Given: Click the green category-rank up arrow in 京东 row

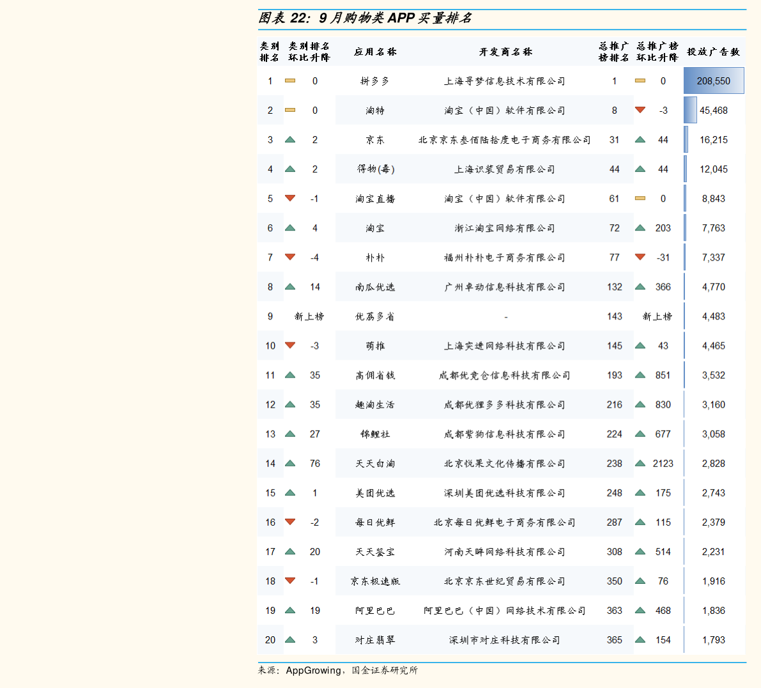Looking at the screenshot, I should pyautogui.click(x=290, y=140).
